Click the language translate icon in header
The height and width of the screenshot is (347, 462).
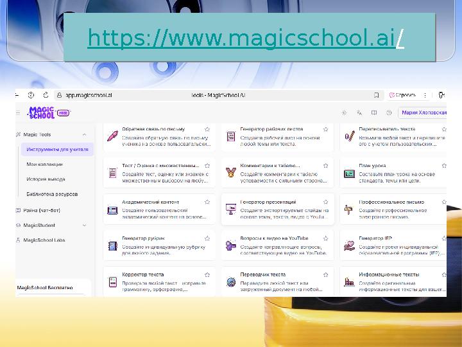coord(359,112)
